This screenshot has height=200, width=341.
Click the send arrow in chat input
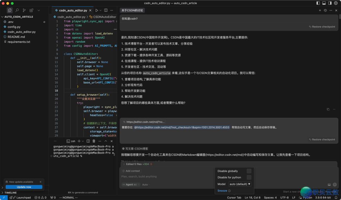335,185
